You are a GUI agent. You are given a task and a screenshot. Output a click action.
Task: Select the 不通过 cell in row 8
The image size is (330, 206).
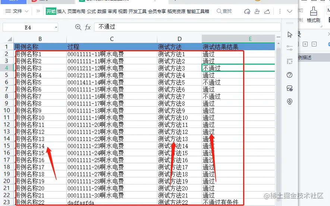coord(238,96)
